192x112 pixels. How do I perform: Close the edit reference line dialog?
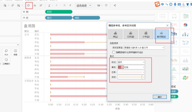tap(167, 26)
